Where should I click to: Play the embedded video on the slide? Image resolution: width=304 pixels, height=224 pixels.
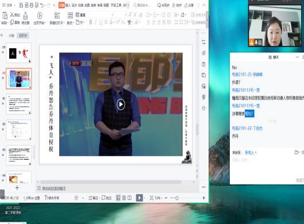tap(121, 105)
